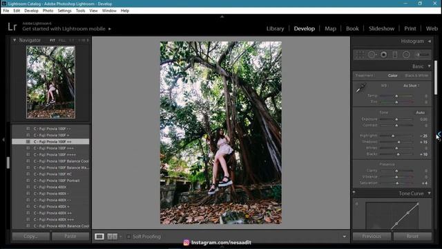Select the Radial Filter tool icon

pyautogui.click(x=406, y=55)
